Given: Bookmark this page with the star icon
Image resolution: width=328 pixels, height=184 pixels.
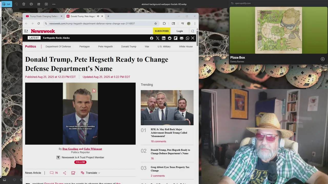Looking at the screenshot, I should click(x=156, y=24).
